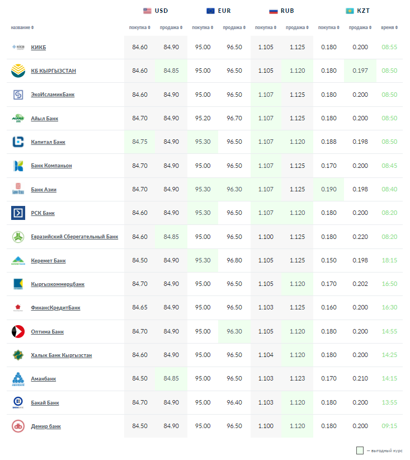Click the выгодный курс legend swatch
The height and width of the screenshot is (460, 410).
click(x=360, y=450)
